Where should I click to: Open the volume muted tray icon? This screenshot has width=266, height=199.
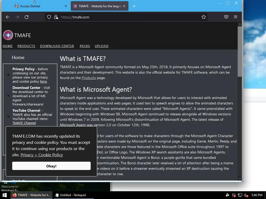click(246, 195)
